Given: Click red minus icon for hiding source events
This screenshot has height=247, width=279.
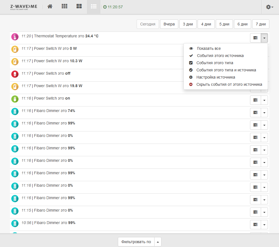Looking at the screenshot, I should pyautogui.click(x=191, y=84).
